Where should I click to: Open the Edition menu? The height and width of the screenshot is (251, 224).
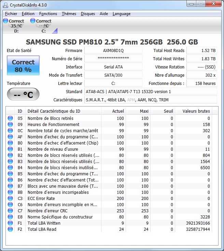click(28, 14)
